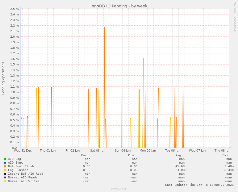238x192 pixels.
Task: Click the 'Munin 2.0.75' footer text
Action: coord(119,189)
